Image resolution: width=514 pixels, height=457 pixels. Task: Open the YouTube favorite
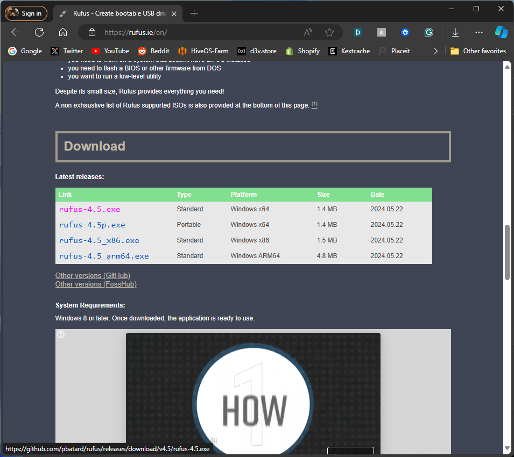[110, 51]
